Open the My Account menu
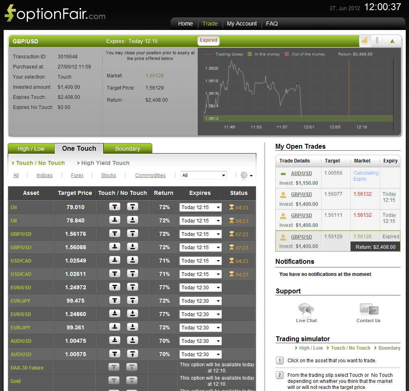409x391 pixels. pos(242,24)
